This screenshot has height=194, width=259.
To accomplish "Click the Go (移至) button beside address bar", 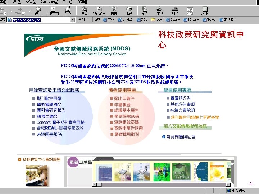I will (83, 20).
